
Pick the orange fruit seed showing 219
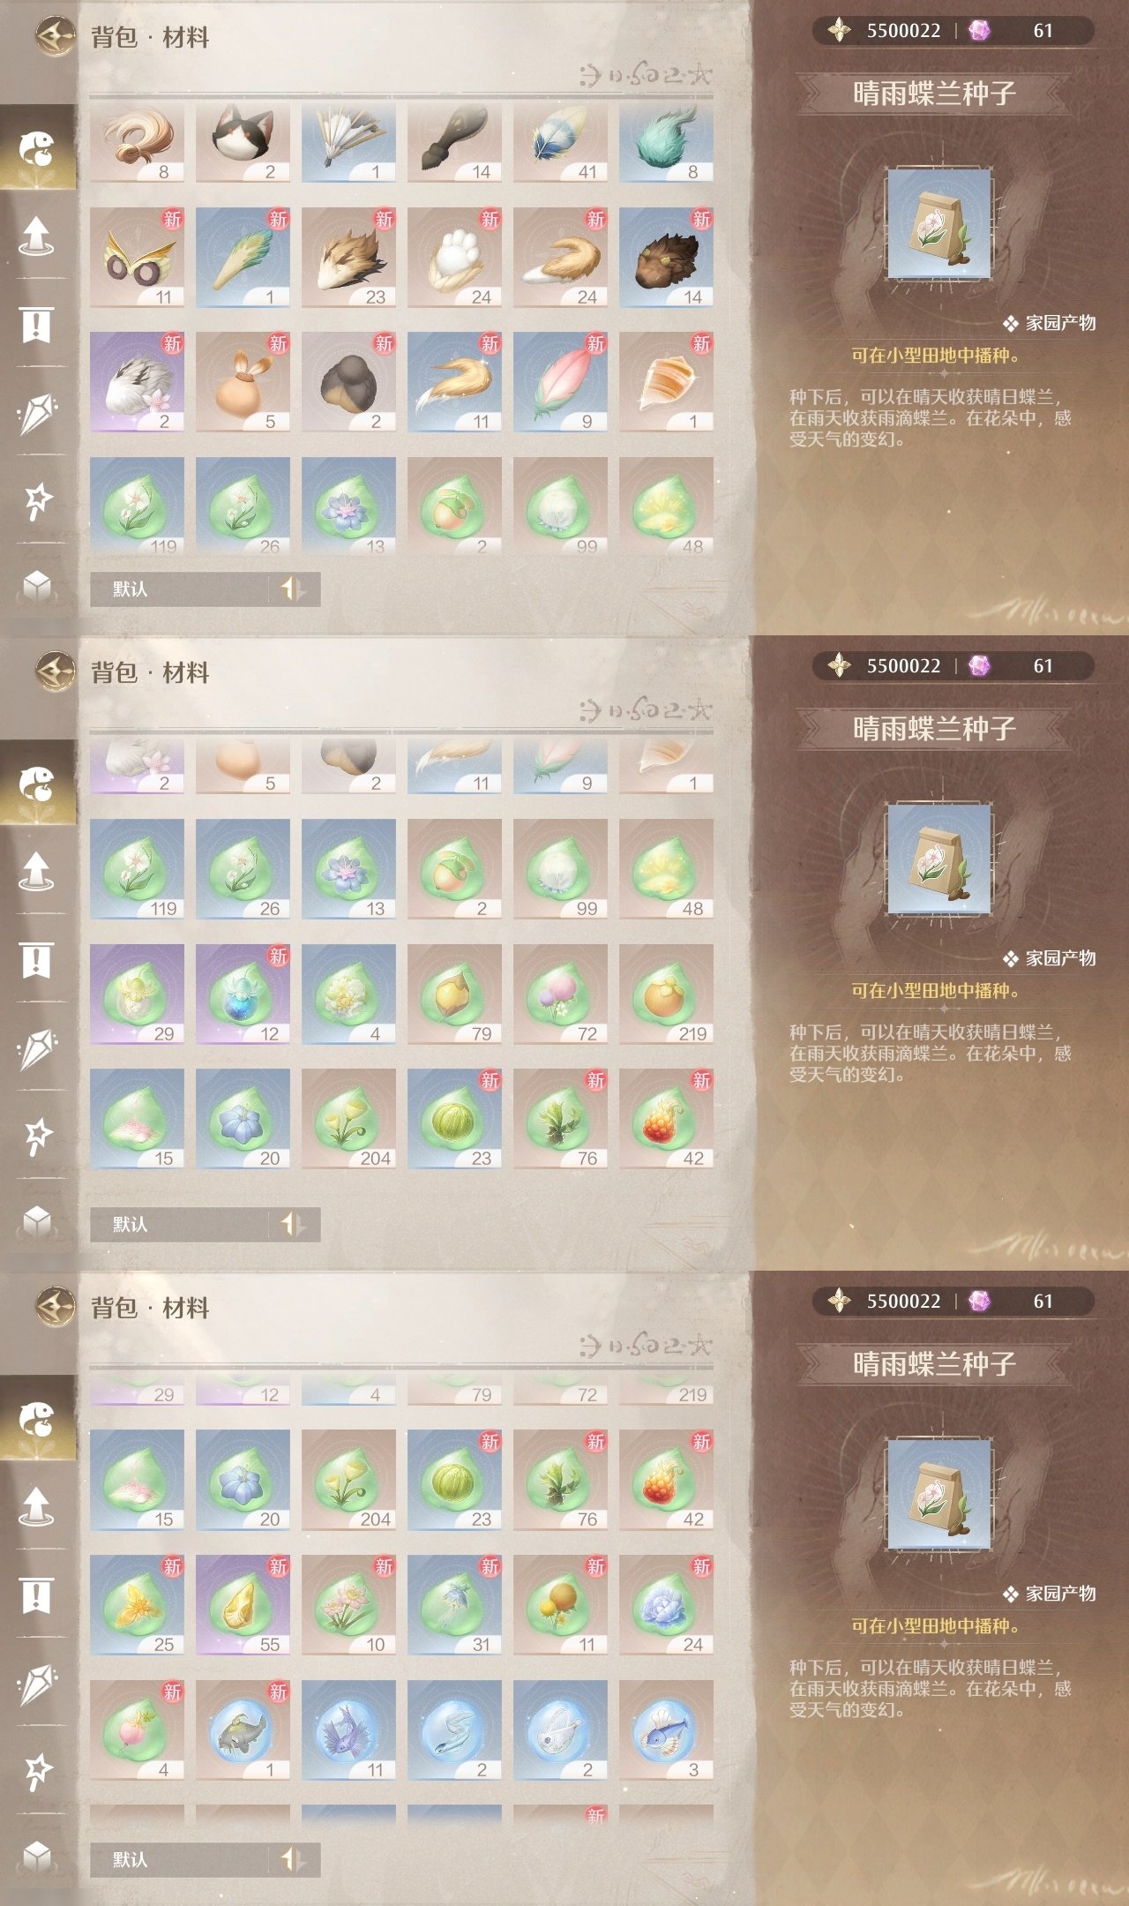666,994
